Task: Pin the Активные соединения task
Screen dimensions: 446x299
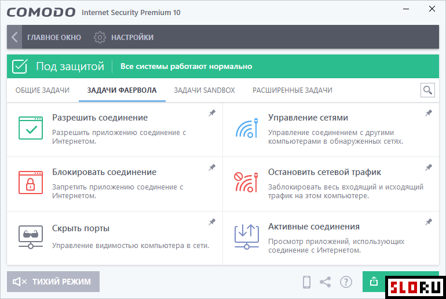Action: [x=429, y=222]
